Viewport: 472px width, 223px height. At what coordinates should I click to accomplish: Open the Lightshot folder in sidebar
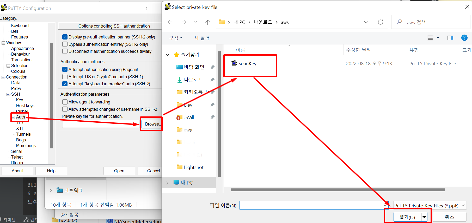[194, 167]
